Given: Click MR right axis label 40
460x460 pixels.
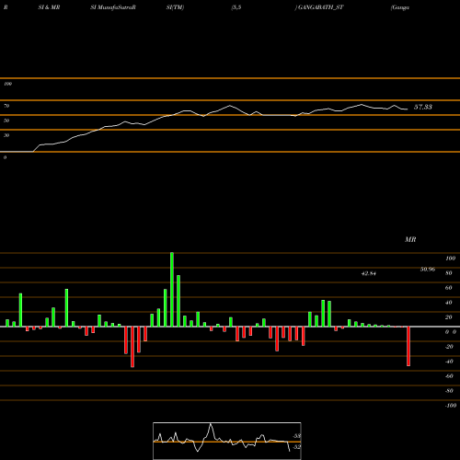Looking at the screenshot, I should [x=449, y=303].
